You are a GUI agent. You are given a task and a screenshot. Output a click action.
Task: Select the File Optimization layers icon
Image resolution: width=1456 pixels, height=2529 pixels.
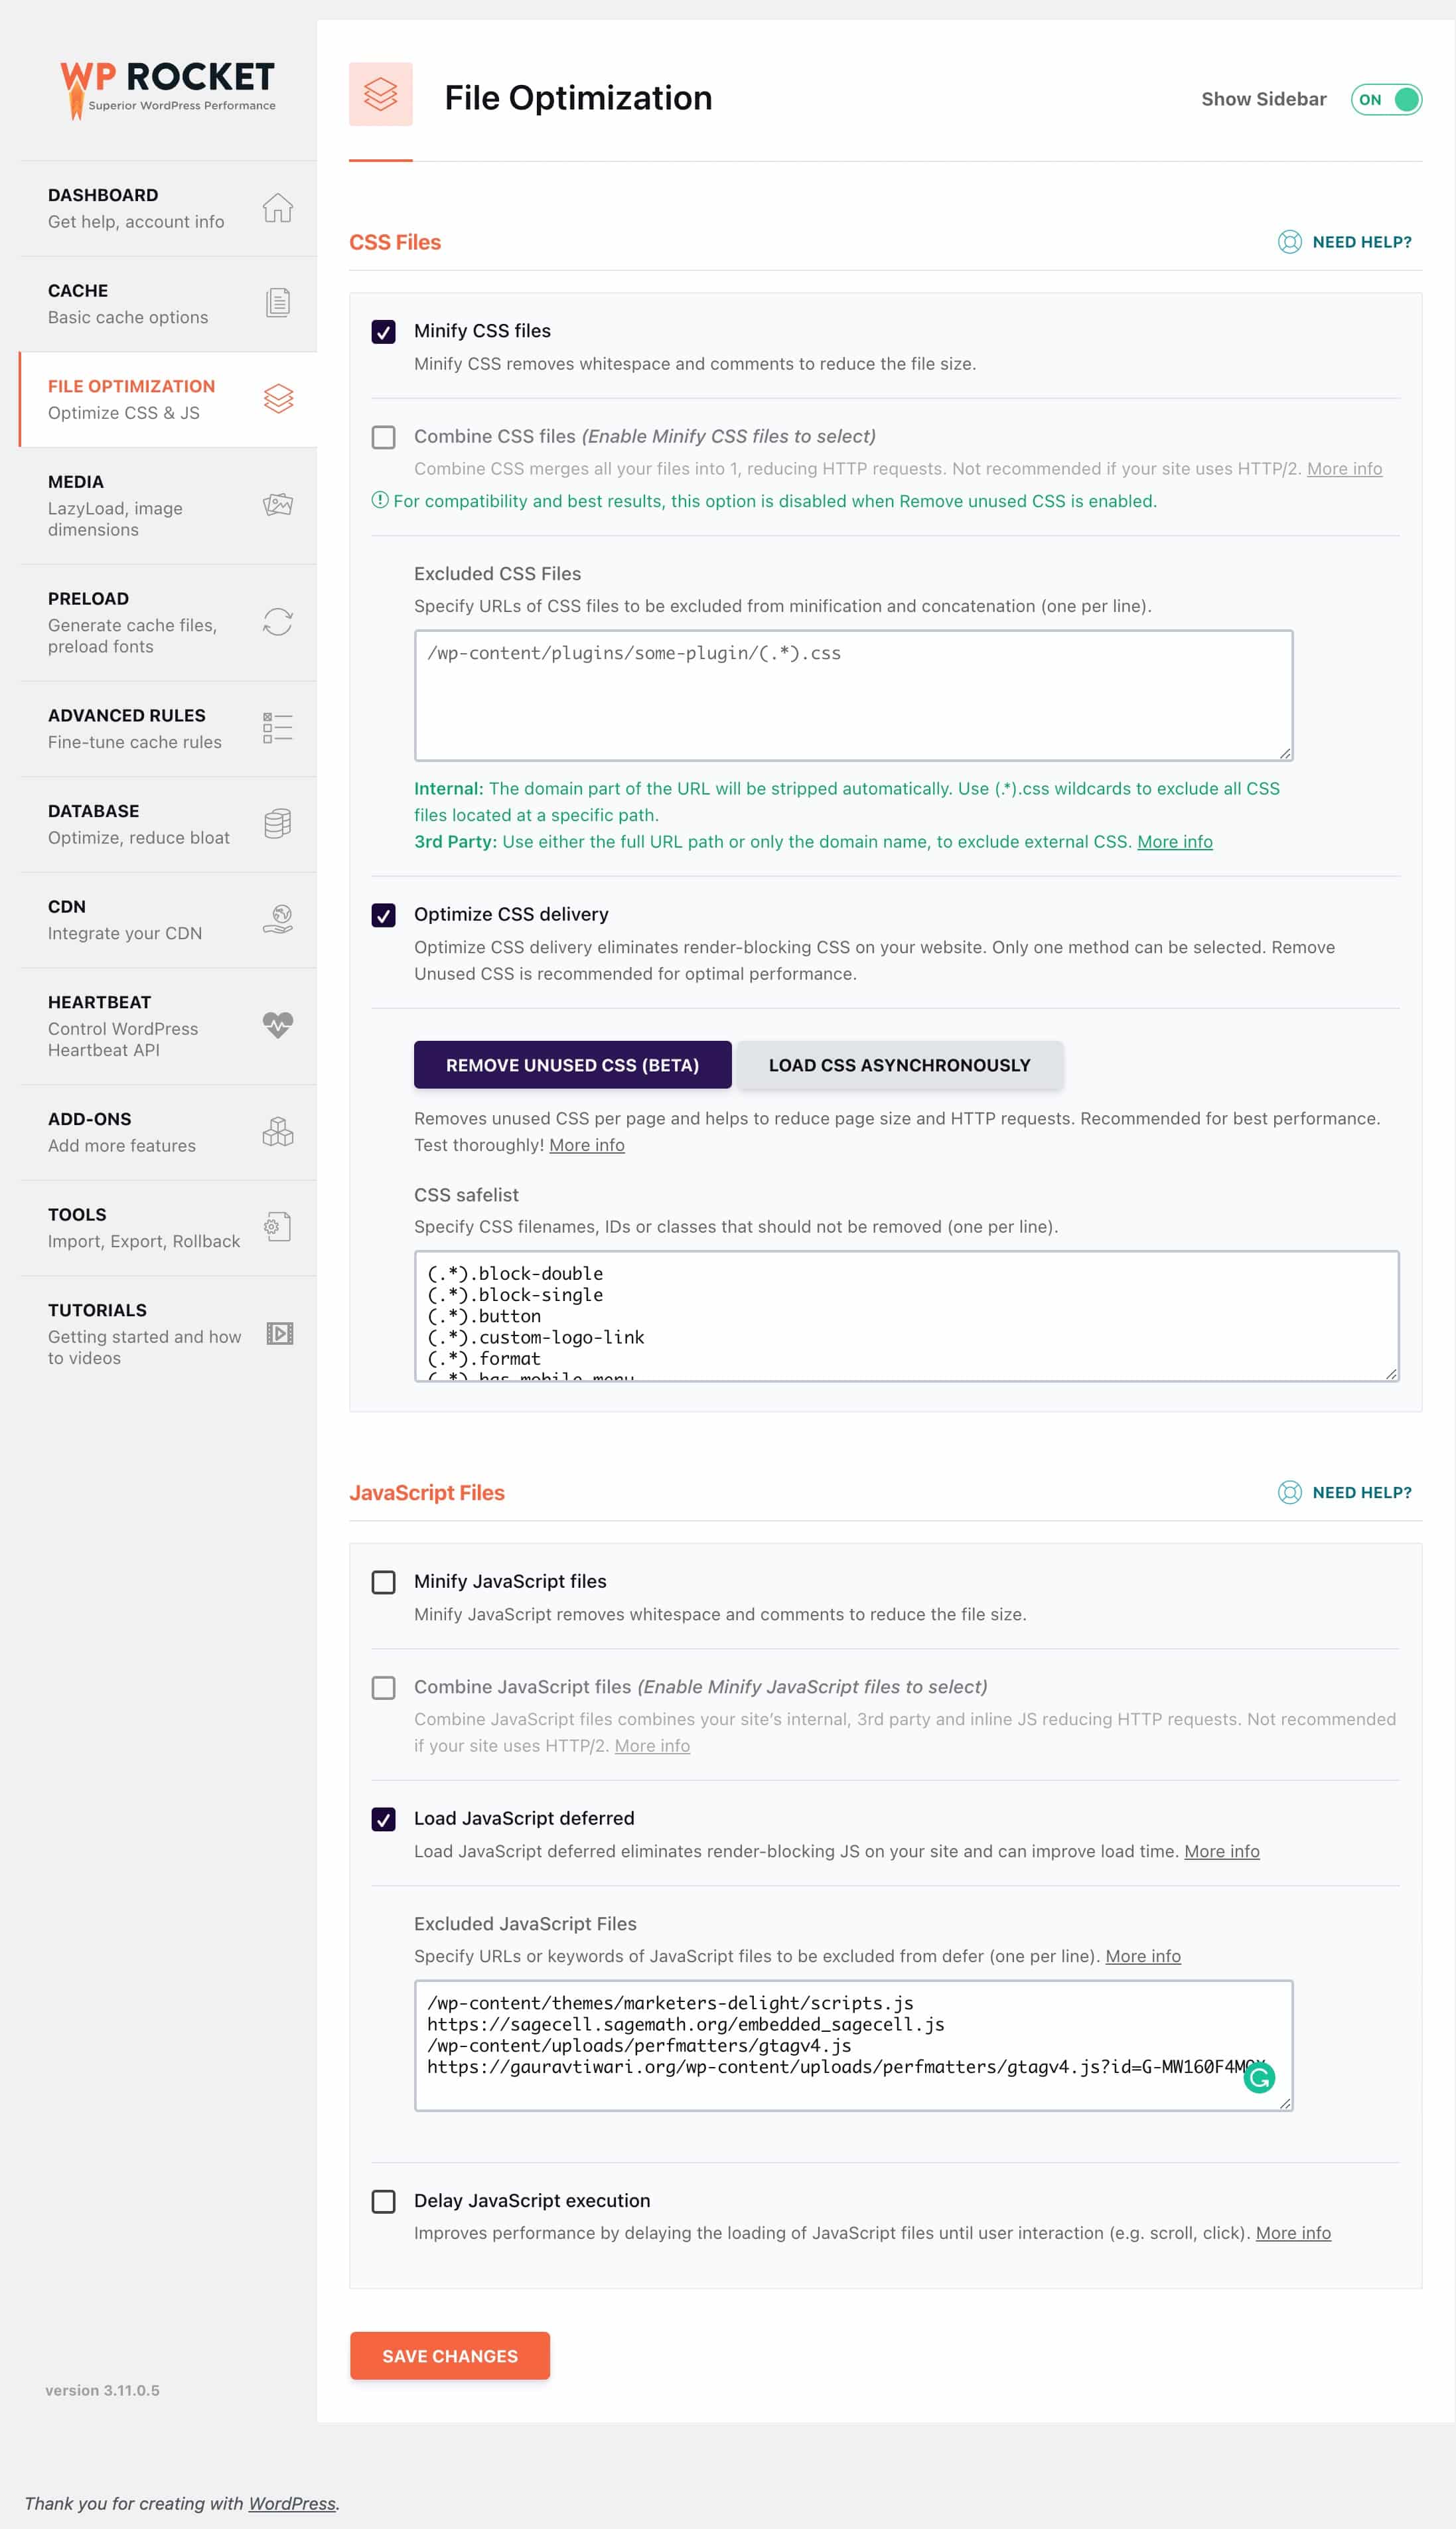[x=279, y=399]
